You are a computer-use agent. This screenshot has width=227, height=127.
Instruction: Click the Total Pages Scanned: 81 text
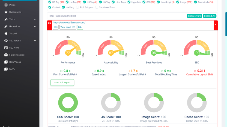point(62,16)
